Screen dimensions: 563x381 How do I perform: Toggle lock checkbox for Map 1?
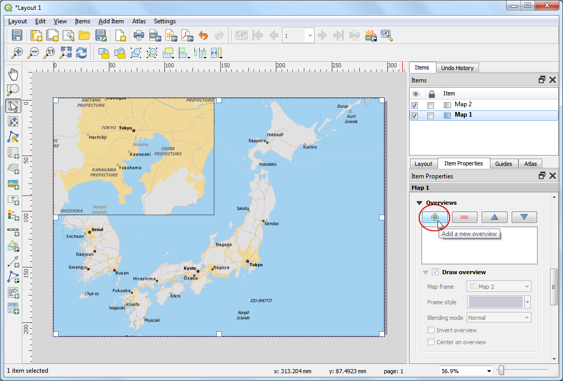point(430,116)
